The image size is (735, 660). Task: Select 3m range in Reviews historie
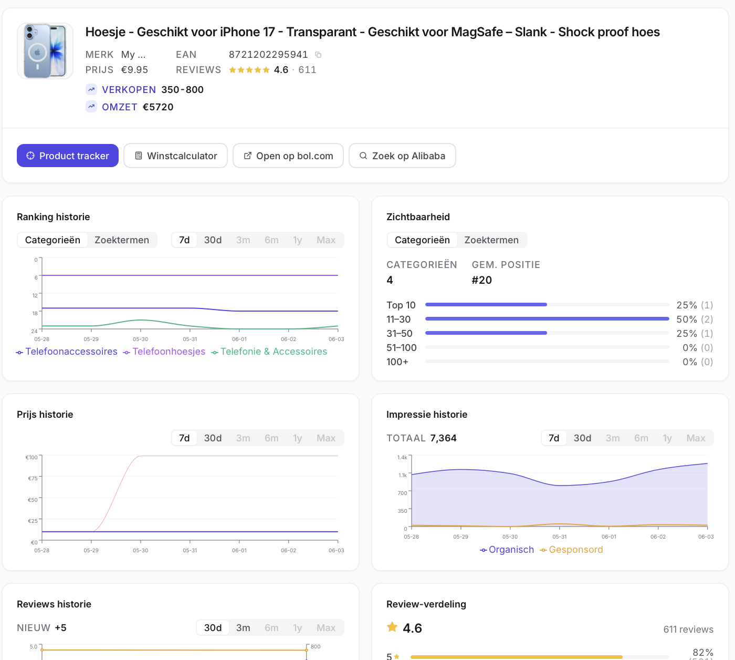[243, 627]
